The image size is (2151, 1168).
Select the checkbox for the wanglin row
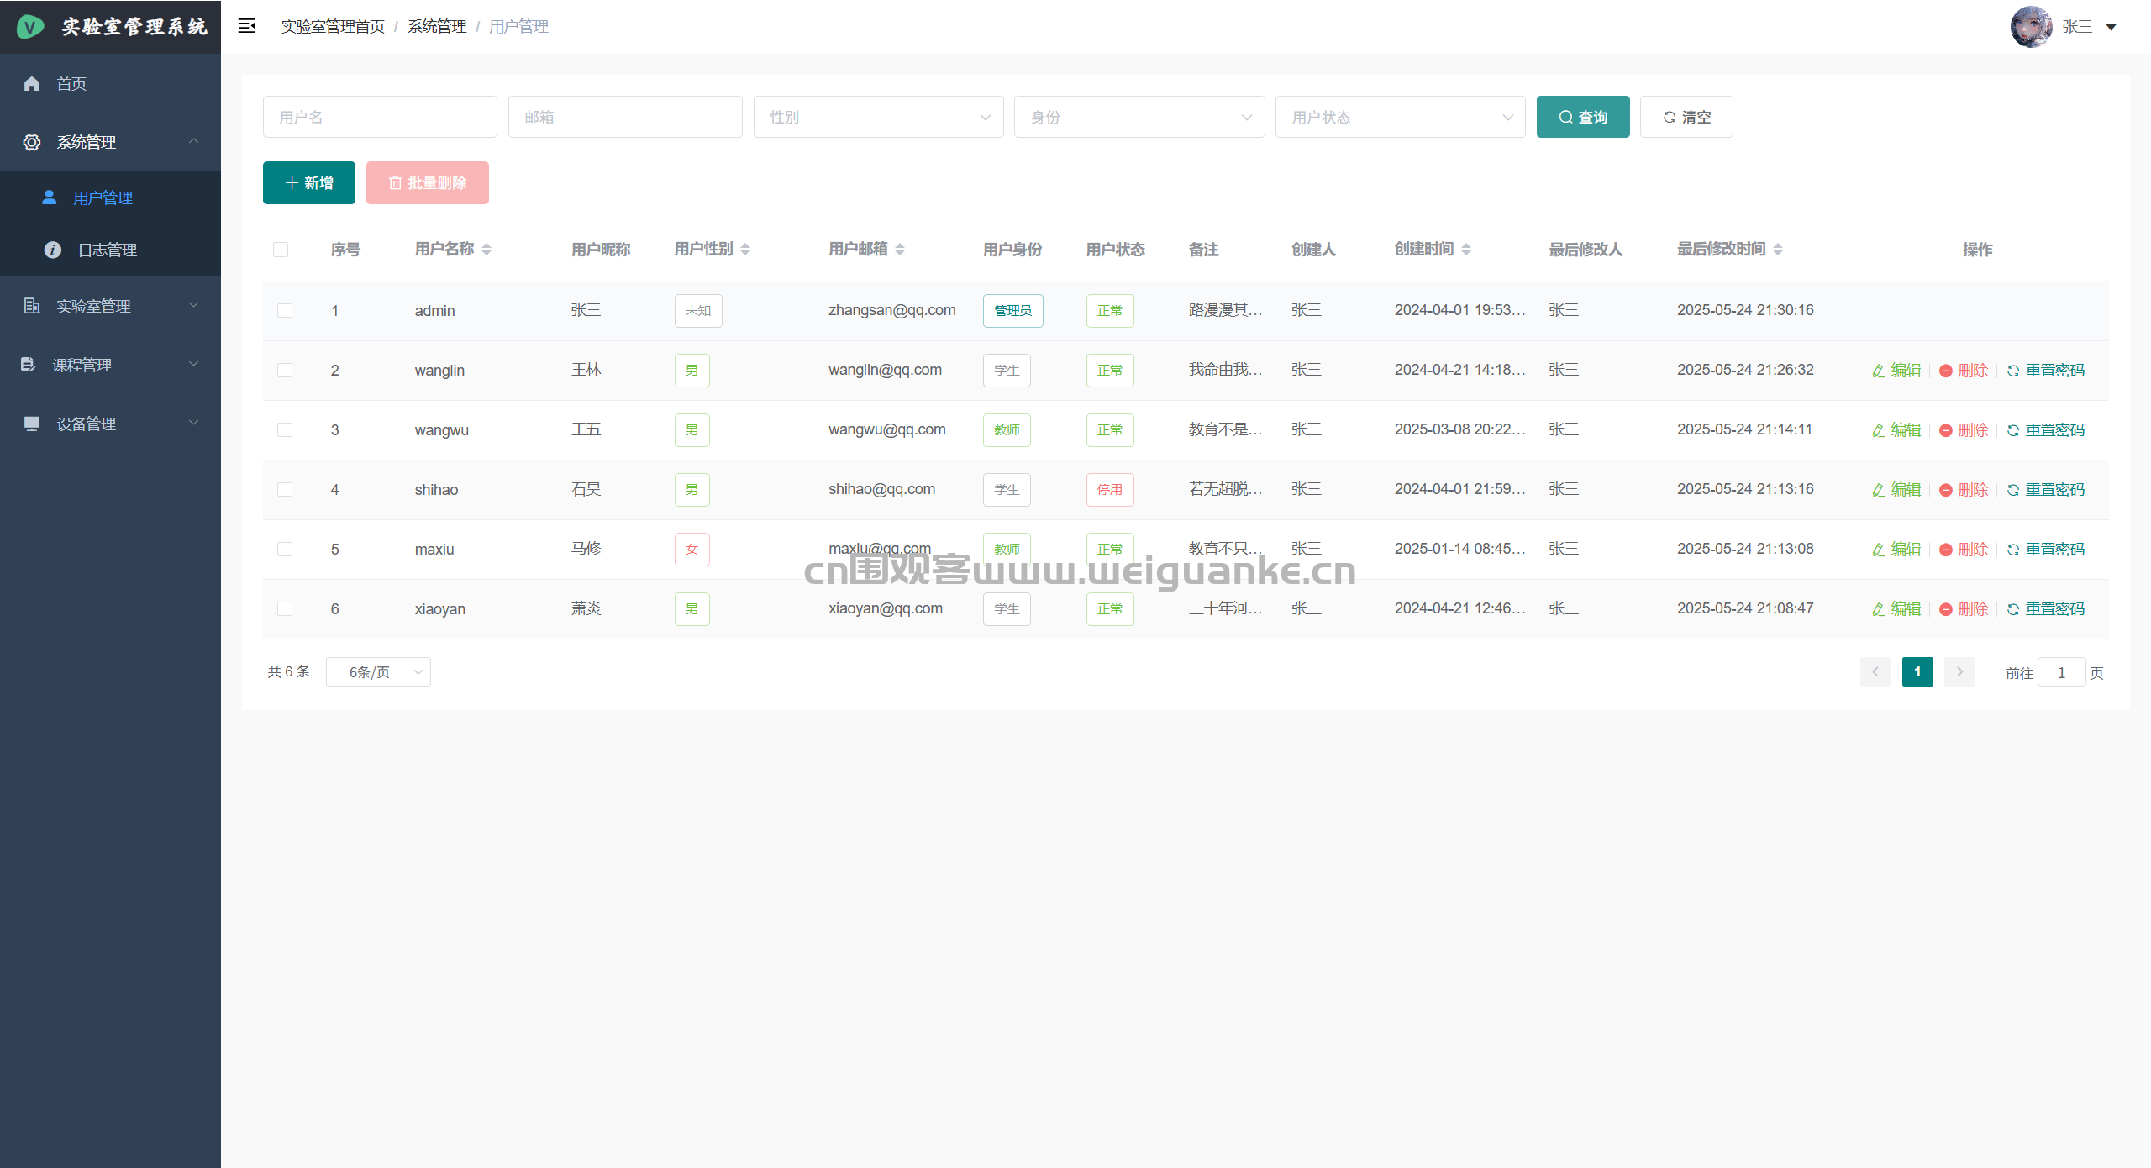pyautogui.click(x=285, y=371)
